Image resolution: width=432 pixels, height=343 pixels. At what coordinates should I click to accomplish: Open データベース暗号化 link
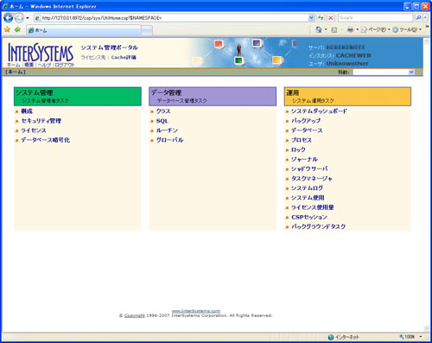pos(46,140)
